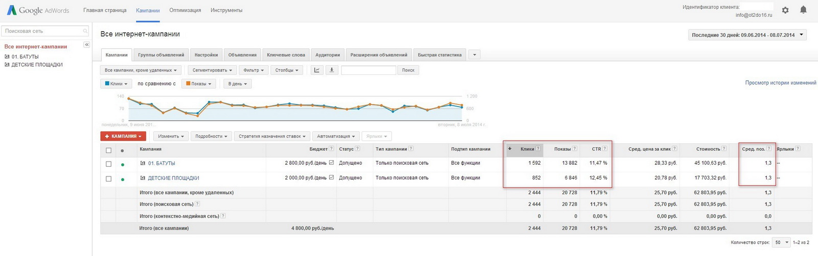Open Просмотр истории изменений link
The height and width of the screenshot is (256, 818).
pyautogui.click(x=781, y=83)
